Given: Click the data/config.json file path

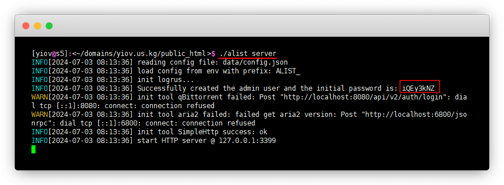Looking at the screenshot, I should [x=255, y=62].
